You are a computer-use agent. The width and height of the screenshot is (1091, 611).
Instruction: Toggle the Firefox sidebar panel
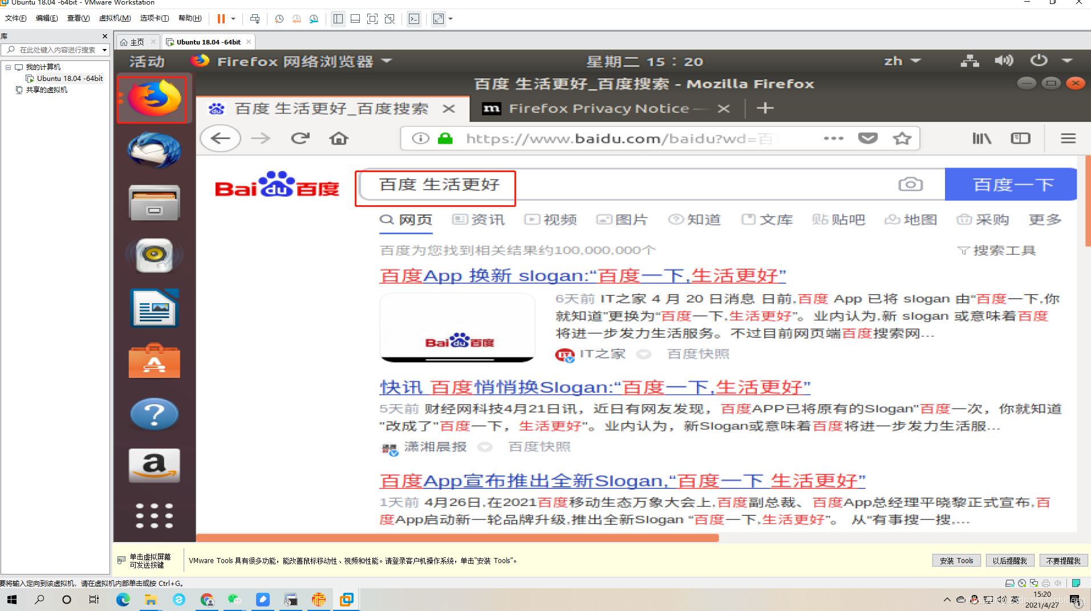1020,138
